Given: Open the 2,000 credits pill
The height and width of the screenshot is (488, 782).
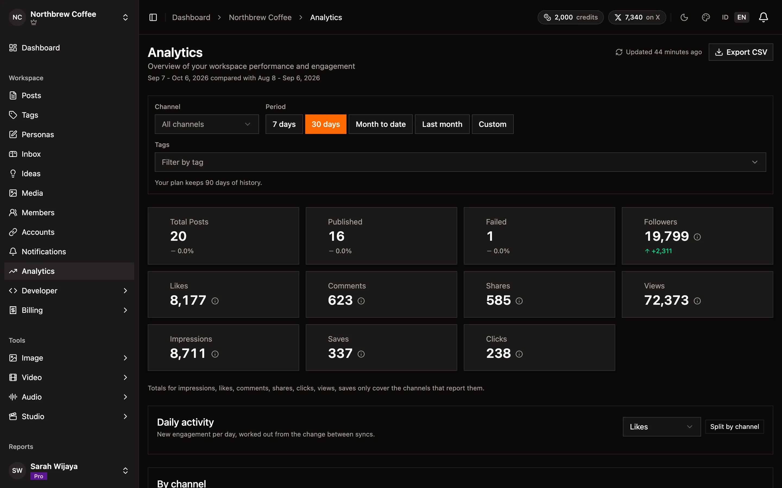Looking at the screenshot, I should click(x=570, y=17).
